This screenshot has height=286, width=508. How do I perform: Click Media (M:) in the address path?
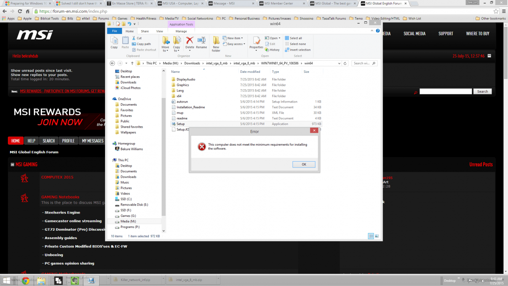(x=170, y=63)
